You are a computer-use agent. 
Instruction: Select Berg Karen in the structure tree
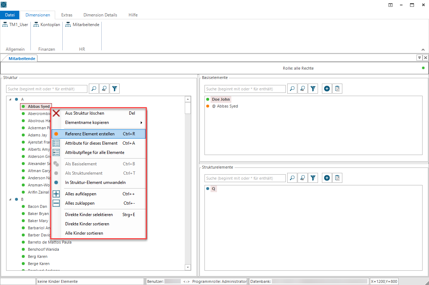point(38,257)
